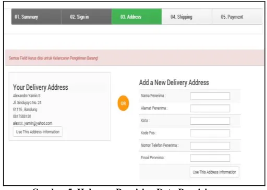Click the 'Nama Penerima :' label
This screenshot has height=190, width=267.
[x=153, y=96]
